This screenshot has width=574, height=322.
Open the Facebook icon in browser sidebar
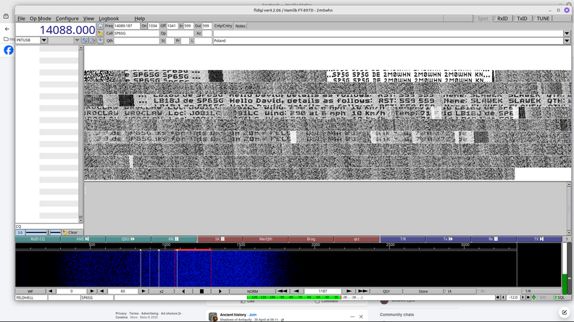(x=9, y=50)
